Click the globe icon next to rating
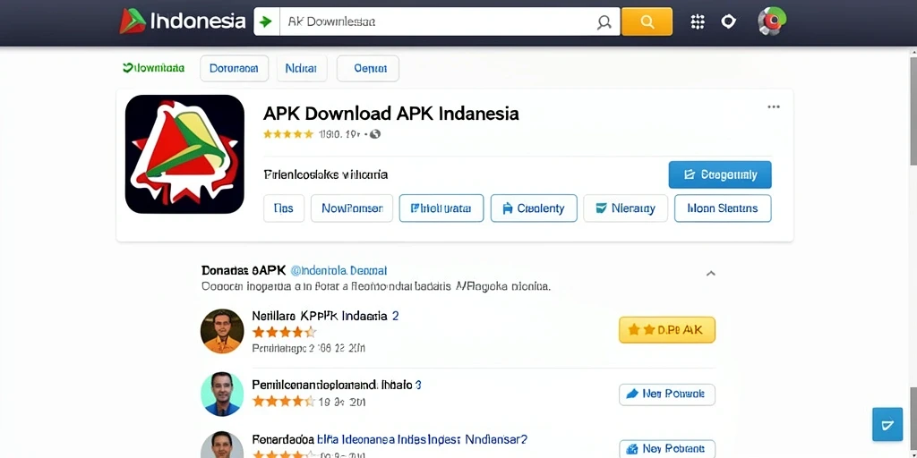 375,134
